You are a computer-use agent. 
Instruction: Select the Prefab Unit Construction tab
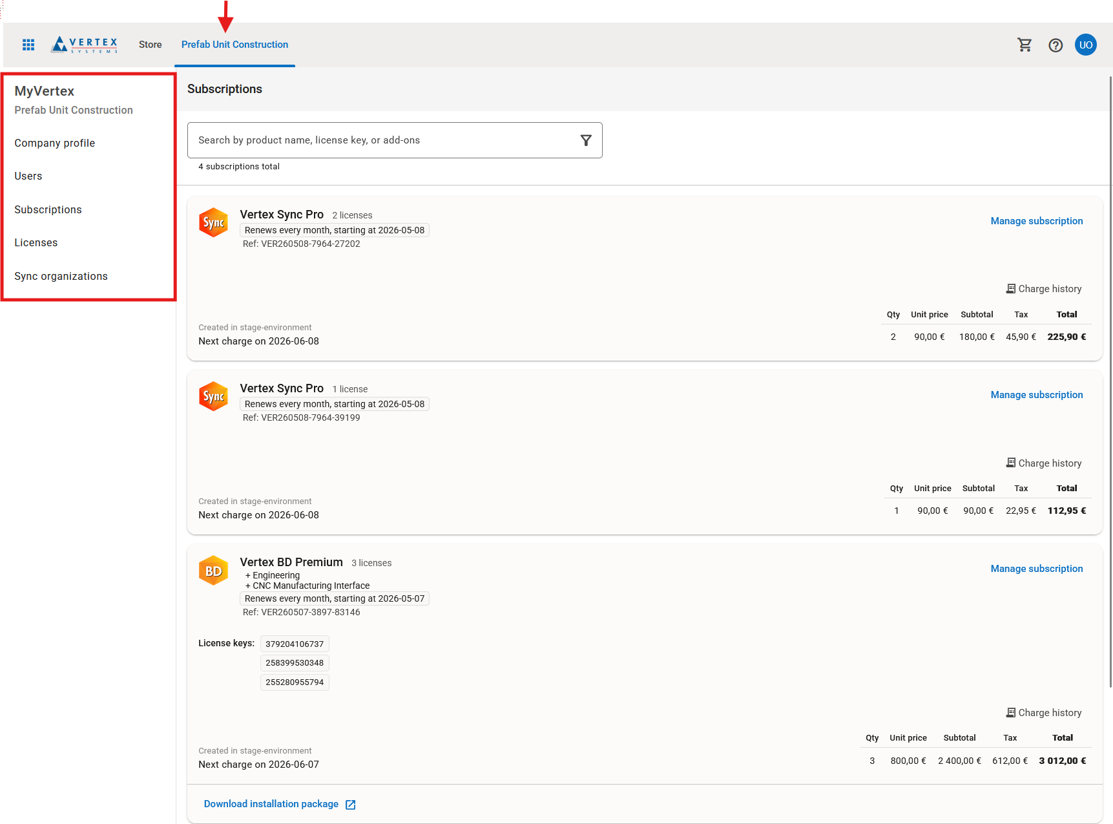click(234, 45)
